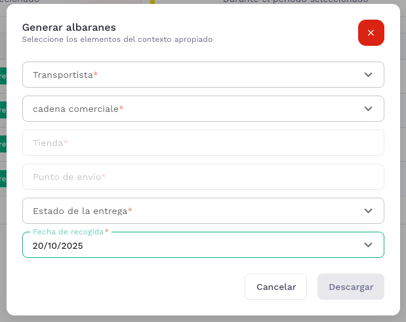The height and width of the screenshot is (322, 406).
Task: Click into the Tienda field
Action: [203, 143]
